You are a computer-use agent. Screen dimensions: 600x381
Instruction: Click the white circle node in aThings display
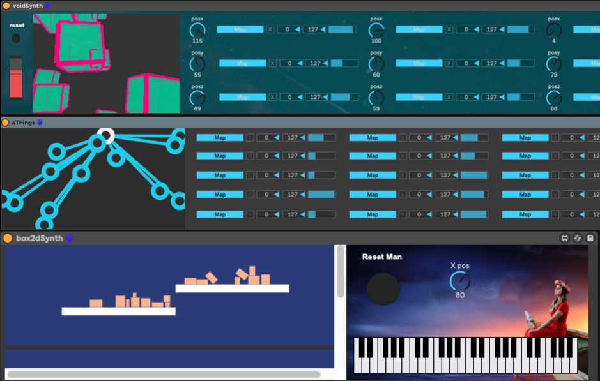pos(105,135)
